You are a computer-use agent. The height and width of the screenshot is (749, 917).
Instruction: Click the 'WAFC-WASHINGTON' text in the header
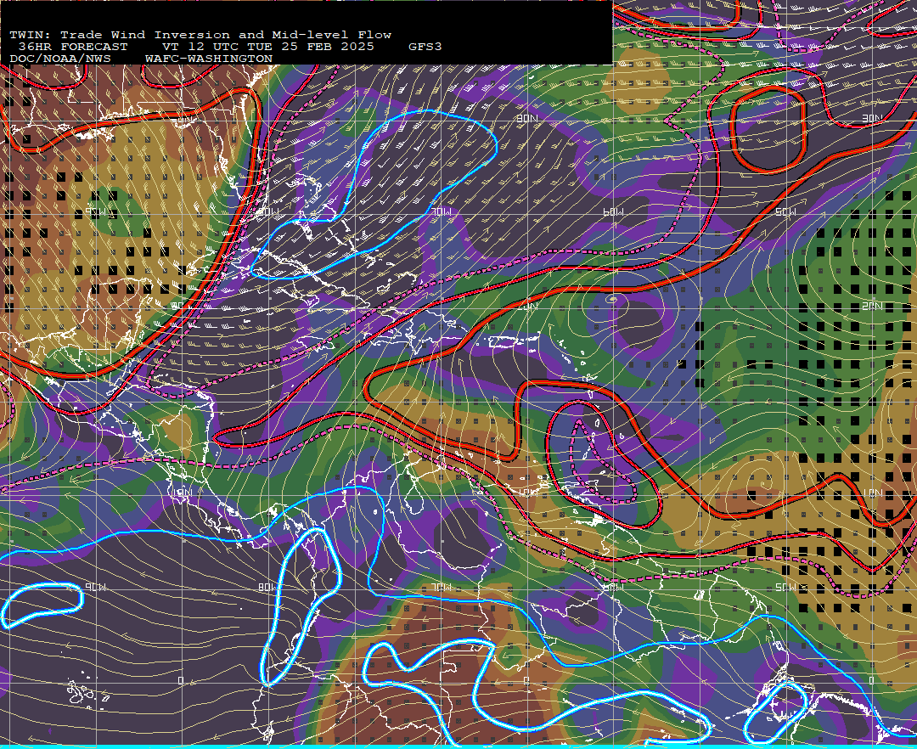tap(209, 59)
